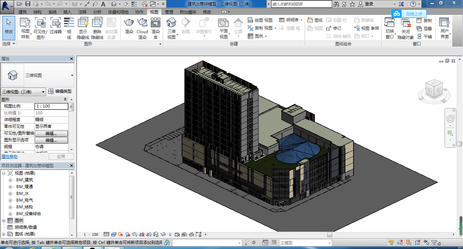463x249 pixels.
Task: Switch to the 结构 ribbon tab
Action: point(38,12)
